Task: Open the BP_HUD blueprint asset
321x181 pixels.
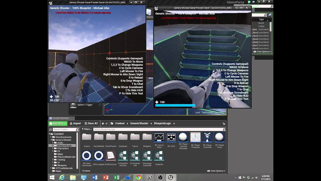Action: (171, 141)
